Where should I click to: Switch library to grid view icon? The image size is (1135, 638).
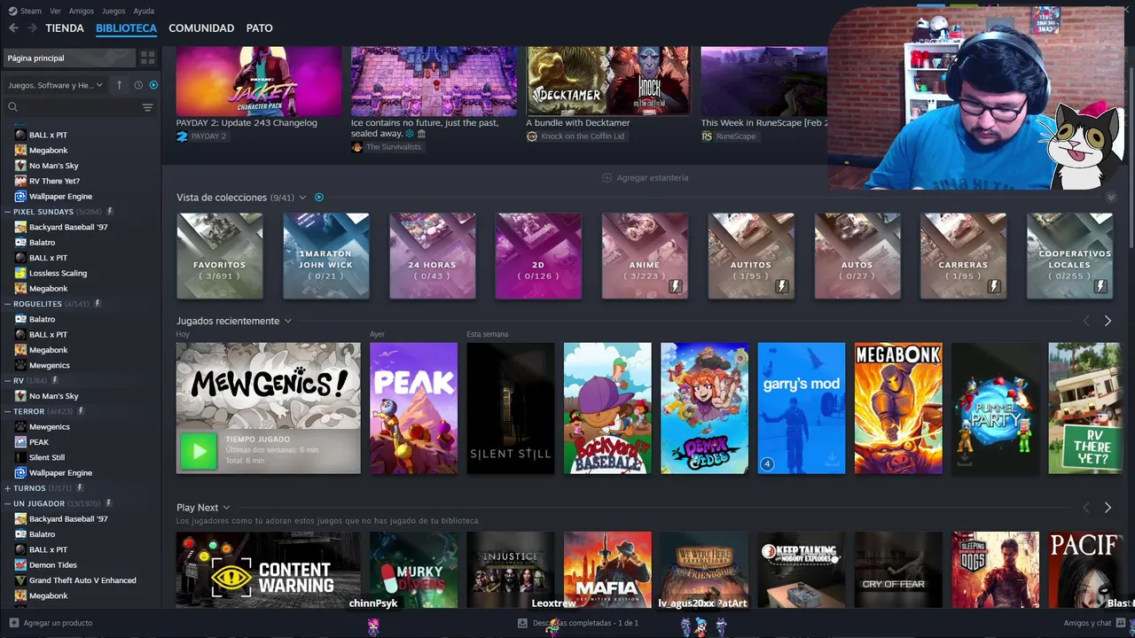(x=148, y=58)
